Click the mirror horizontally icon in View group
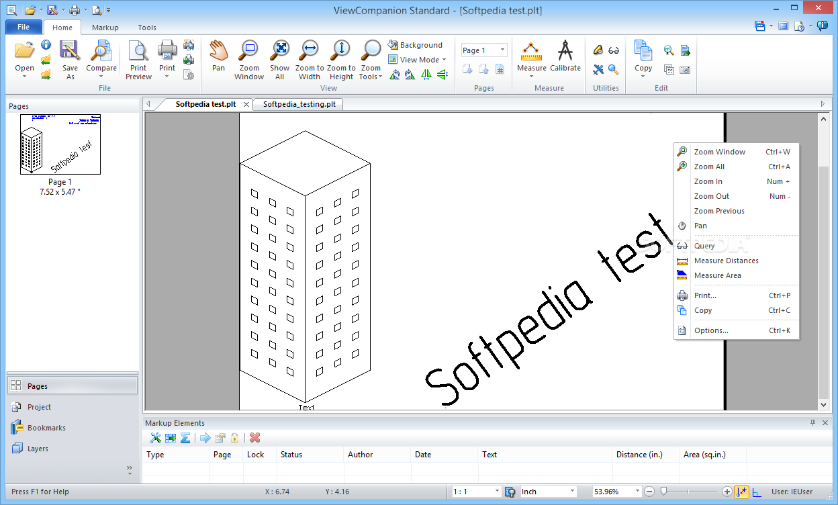 point(426,75)
